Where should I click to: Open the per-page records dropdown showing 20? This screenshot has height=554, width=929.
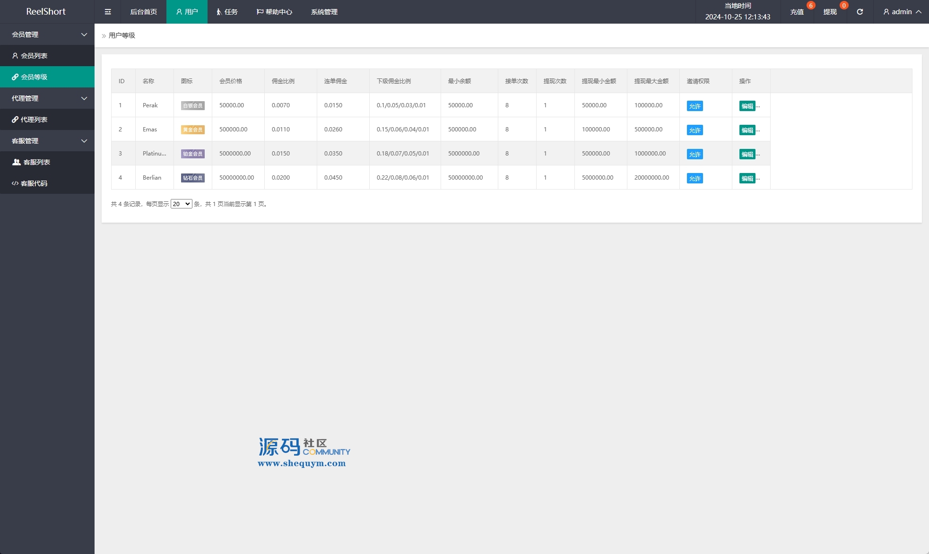coord(181,204)
